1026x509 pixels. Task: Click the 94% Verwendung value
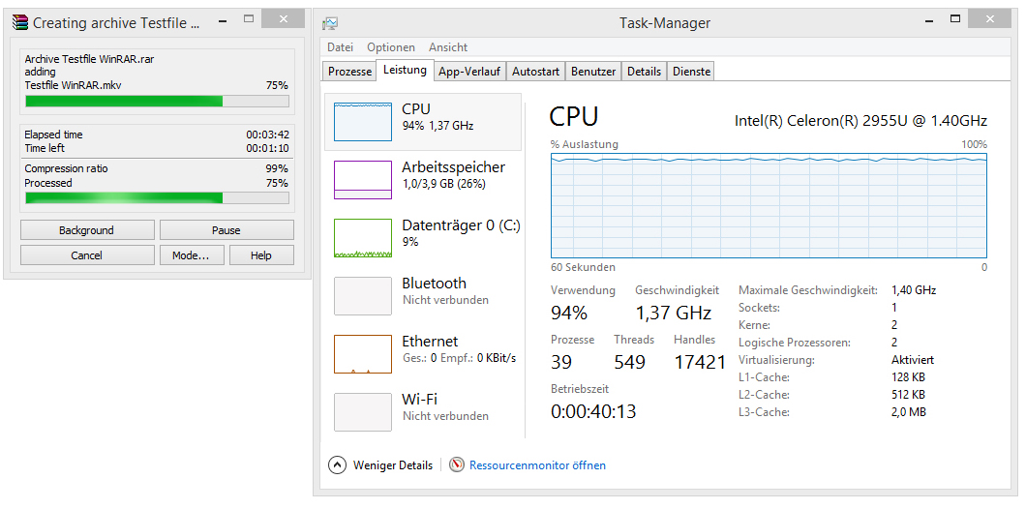coord(569,313)
